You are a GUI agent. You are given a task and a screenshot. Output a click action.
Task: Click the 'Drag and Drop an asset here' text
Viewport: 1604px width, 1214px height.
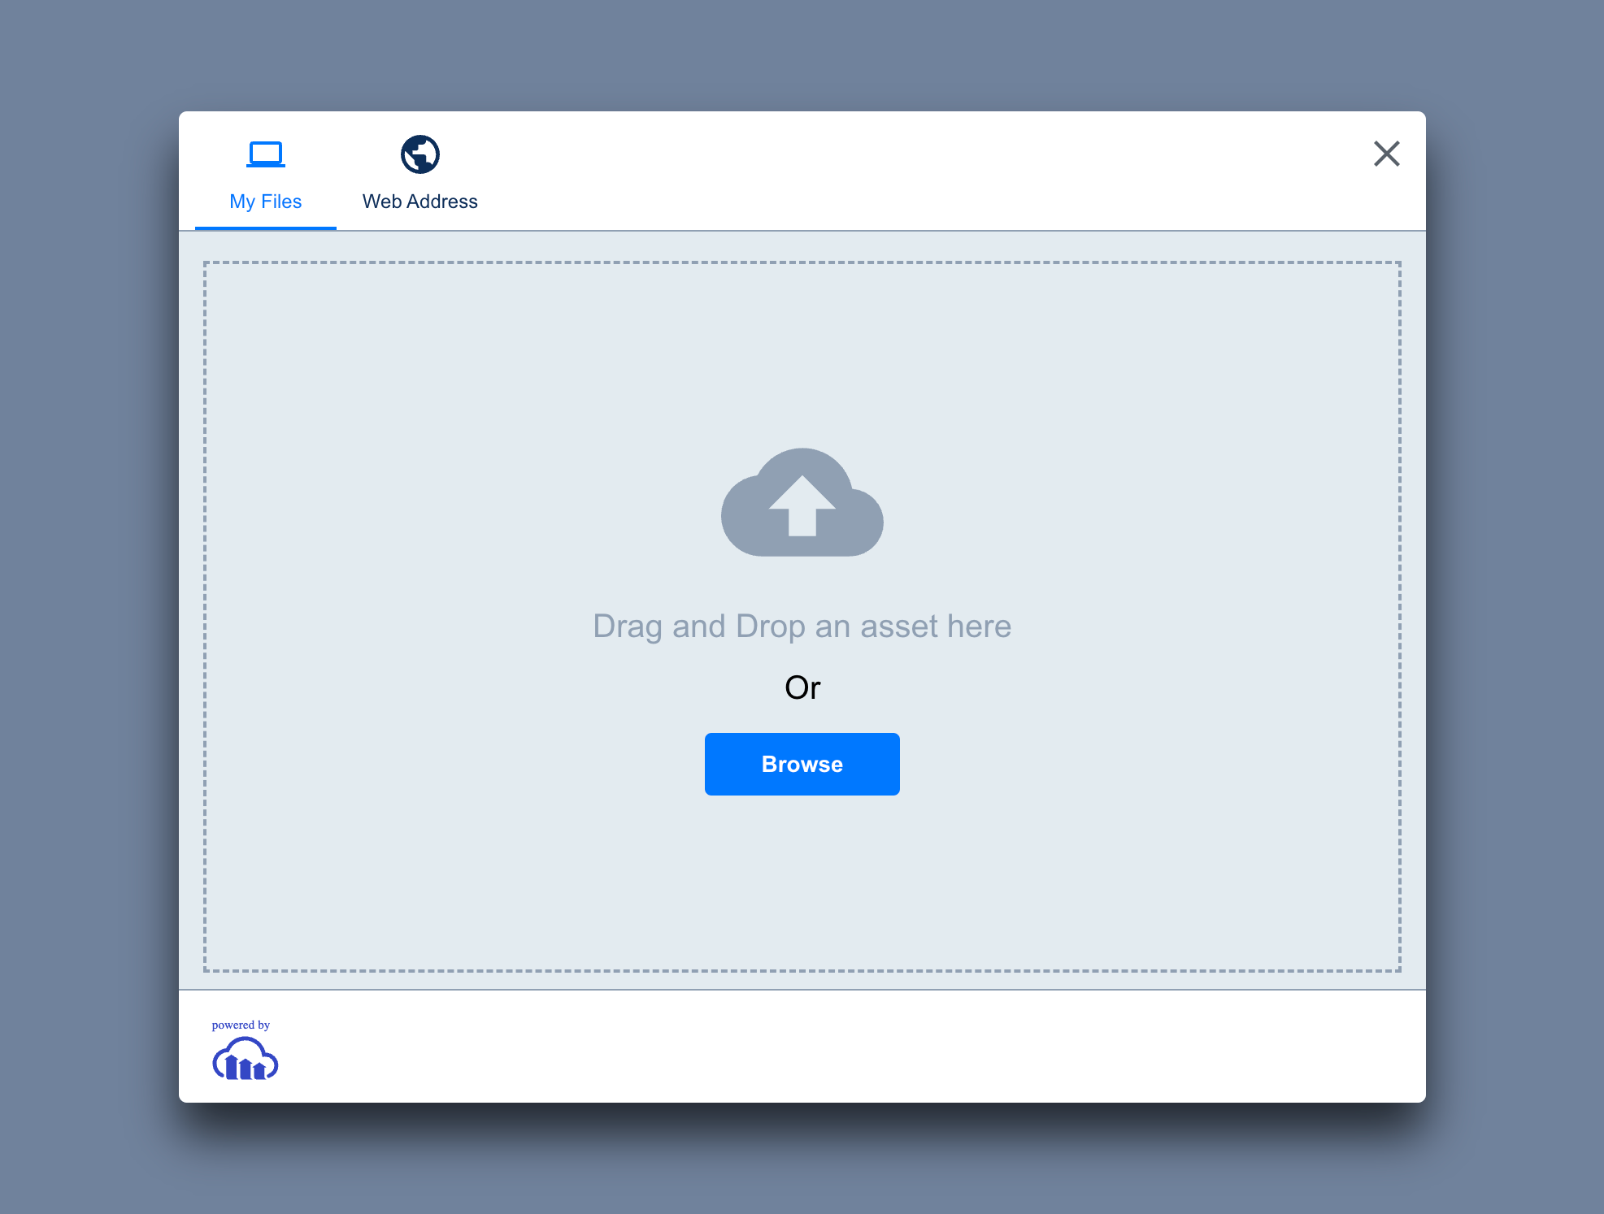click(x=802, y=627)
